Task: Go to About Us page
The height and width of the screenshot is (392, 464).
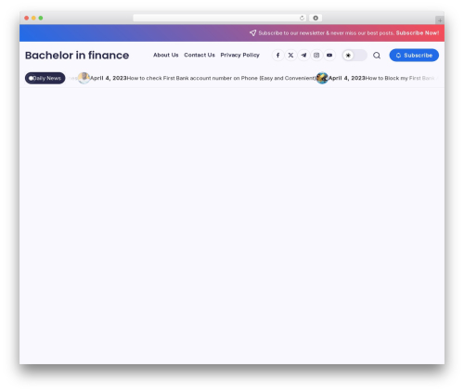Action: click(x=166, y=55)
